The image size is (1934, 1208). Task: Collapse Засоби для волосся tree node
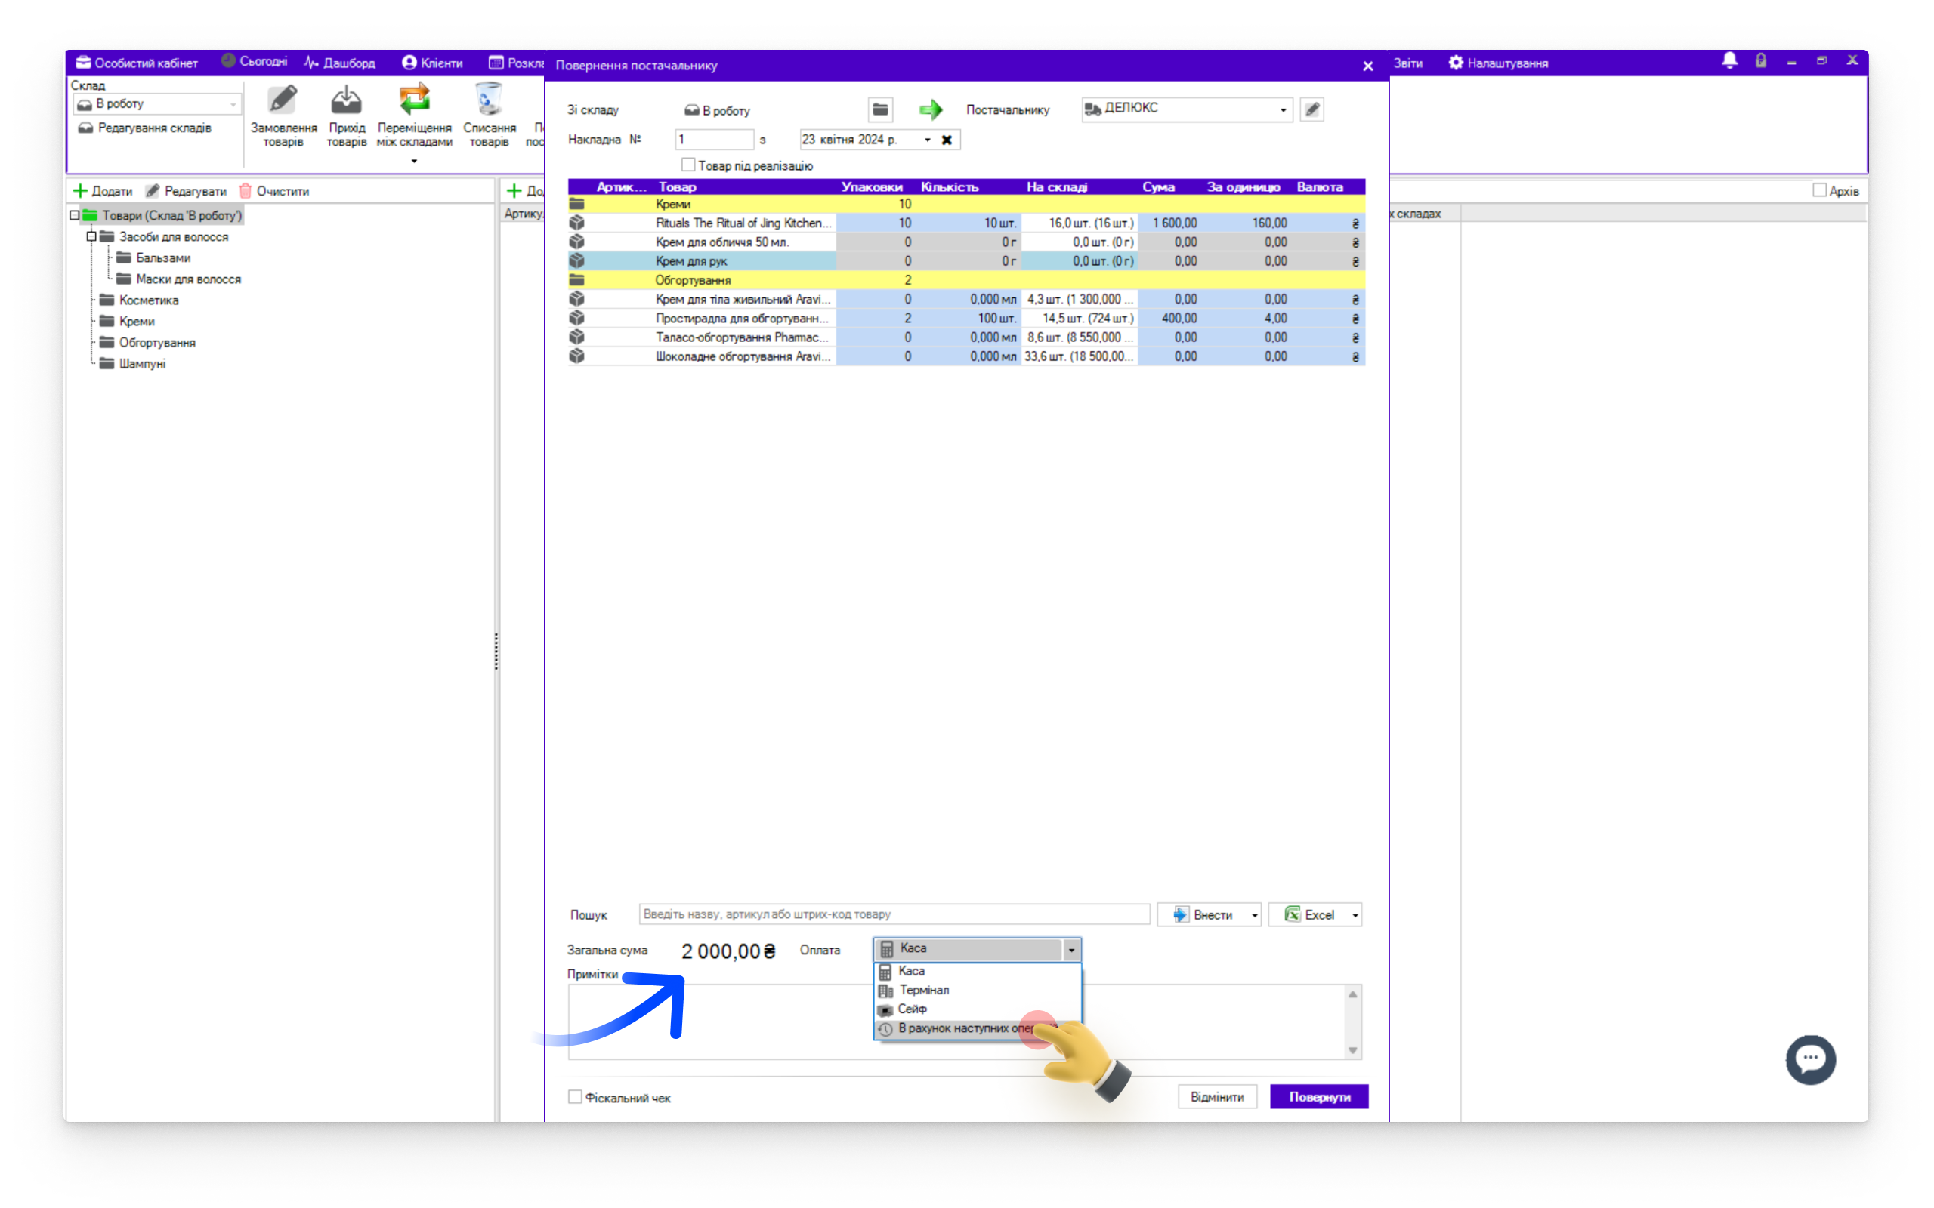pos(91,237)
